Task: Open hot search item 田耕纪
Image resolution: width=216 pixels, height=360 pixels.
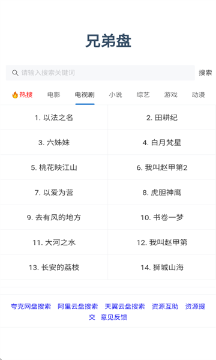Action: [x=162, y=118]
